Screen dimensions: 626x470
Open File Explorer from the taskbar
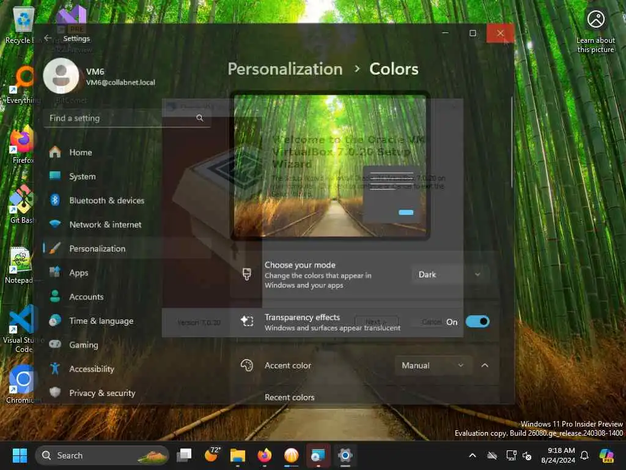click(x=238, y=455)
